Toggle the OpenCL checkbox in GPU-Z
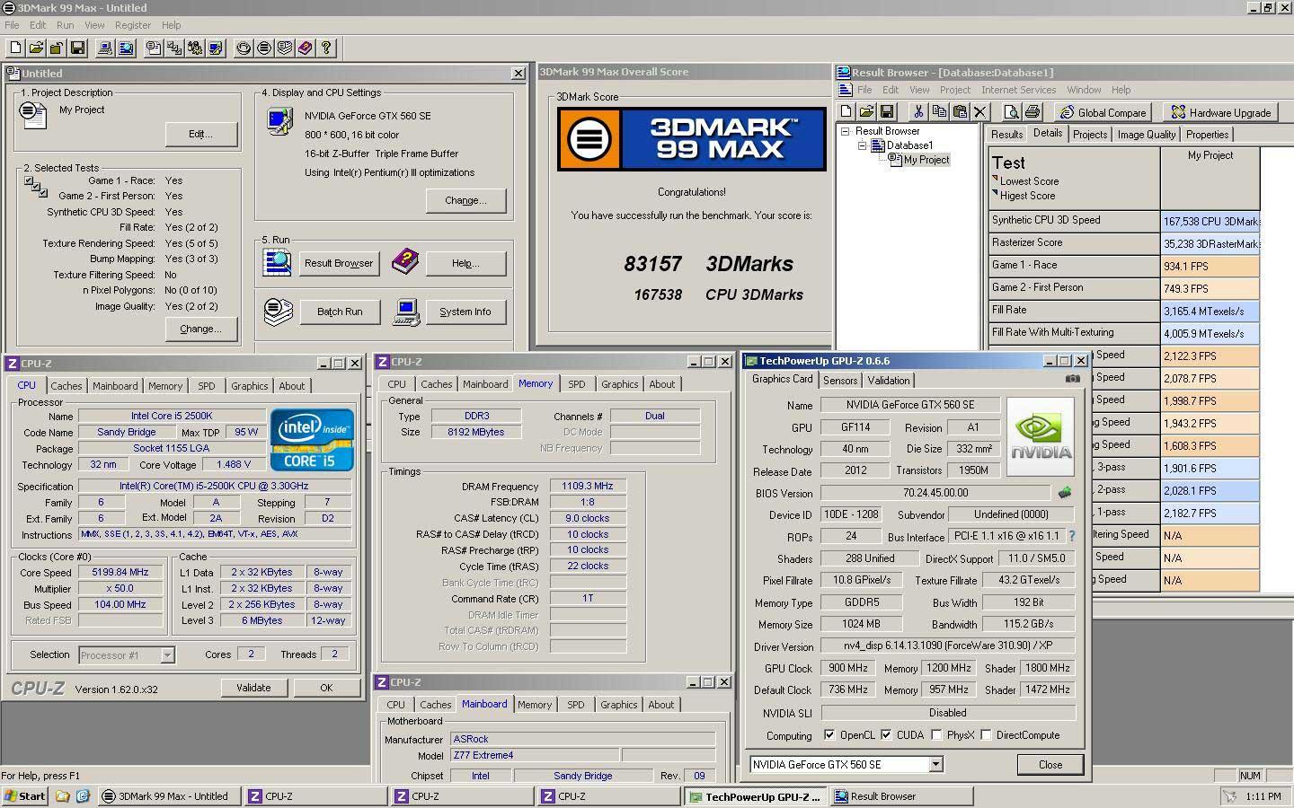This screenshot has width=1294, height=808. tap(829, 735)
